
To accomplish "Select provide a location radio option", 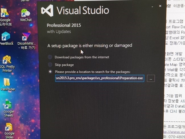I will tap(50, 72).
